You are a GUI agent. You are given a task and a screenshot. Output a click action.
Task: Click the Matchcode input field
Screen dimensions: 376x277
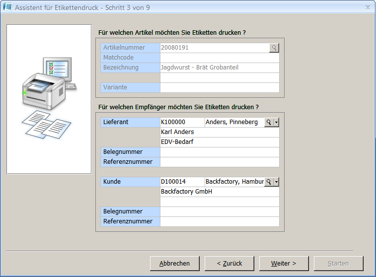pyautogui.click(x=220, y=58)
